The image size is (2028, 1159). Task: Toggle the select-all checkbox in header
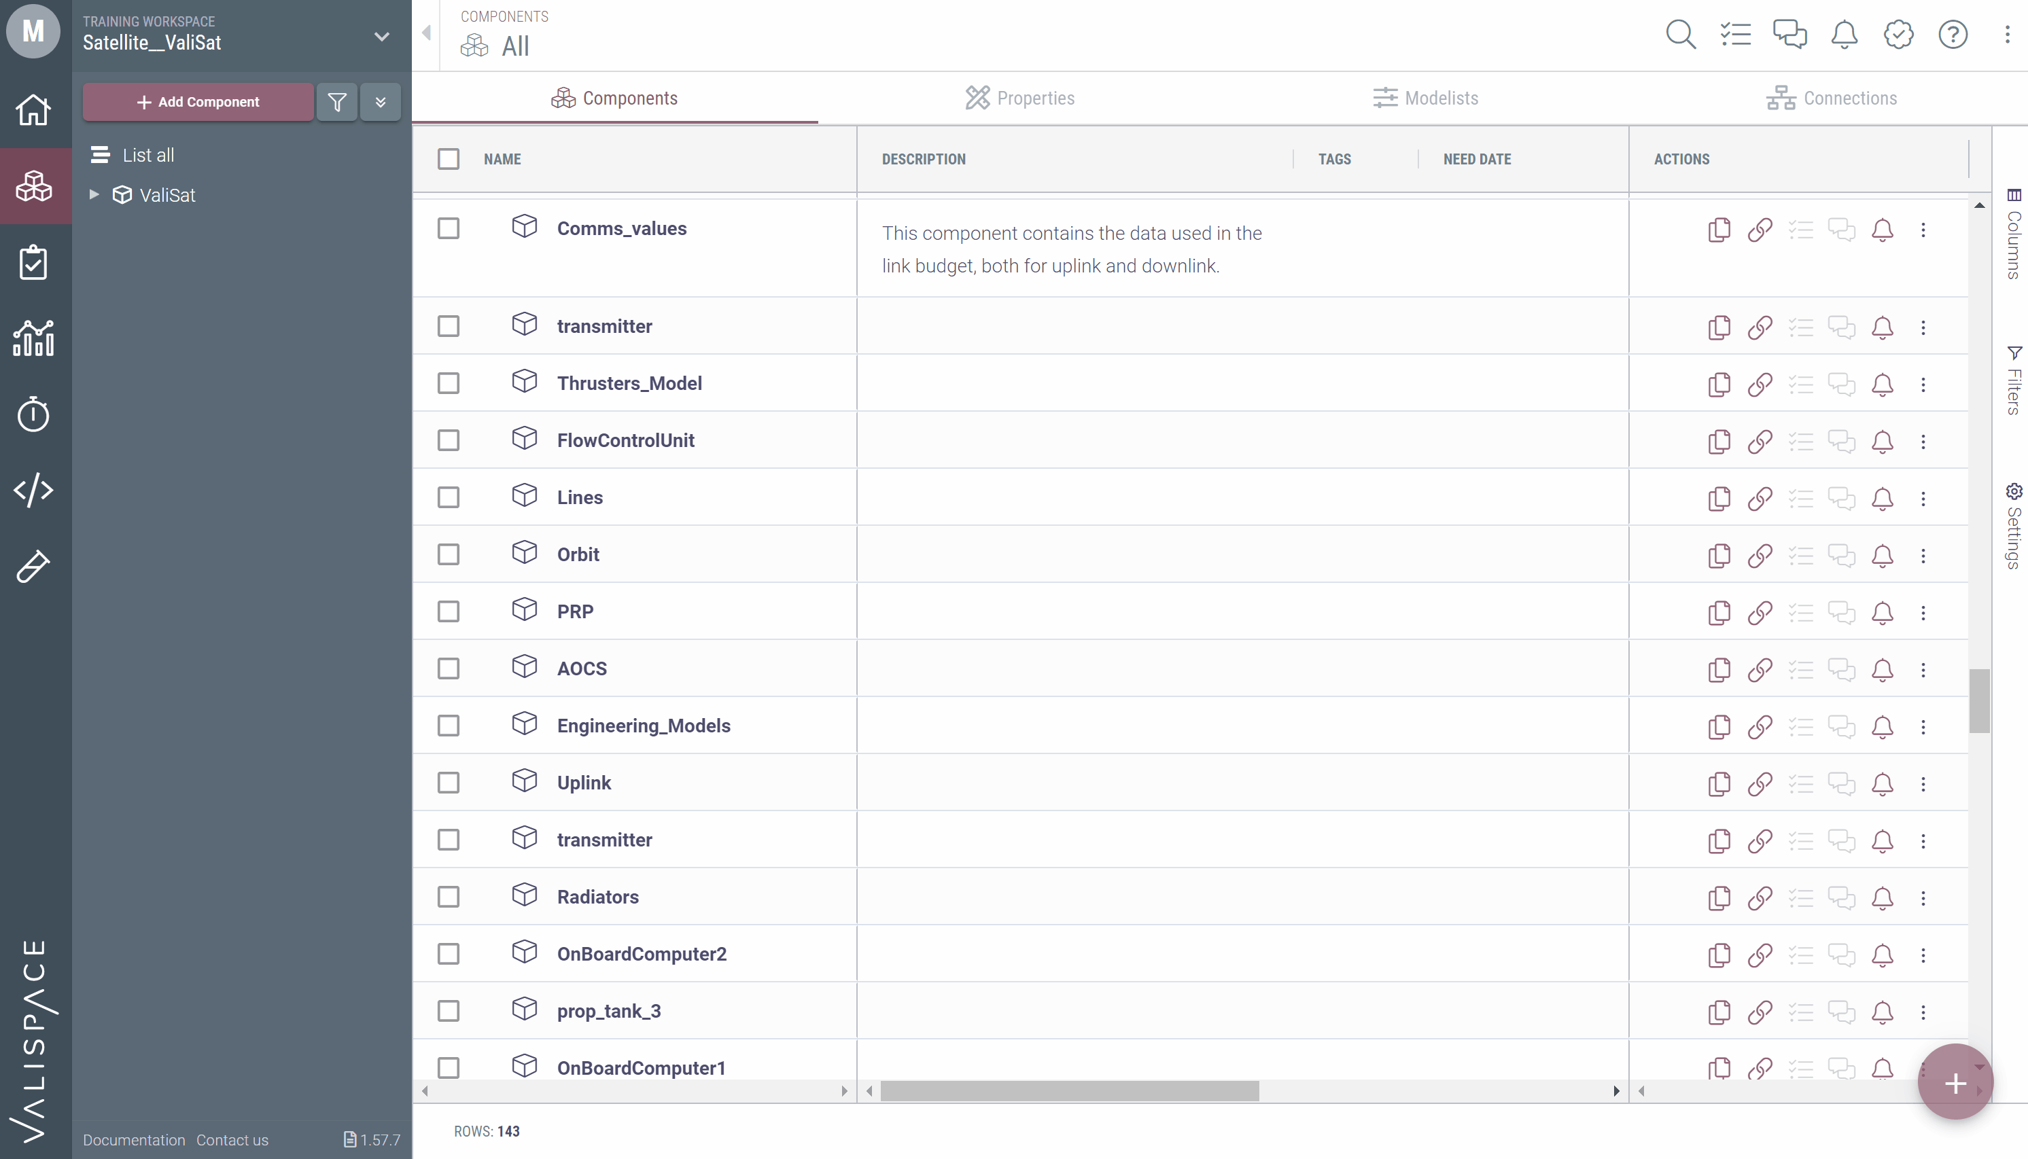point(449,159)
